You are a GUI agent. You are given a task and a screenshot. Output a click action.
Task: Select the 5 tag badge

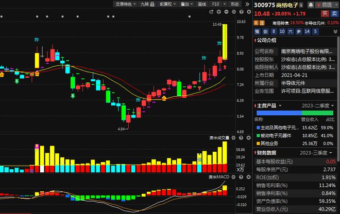click(x=315, y=31)
